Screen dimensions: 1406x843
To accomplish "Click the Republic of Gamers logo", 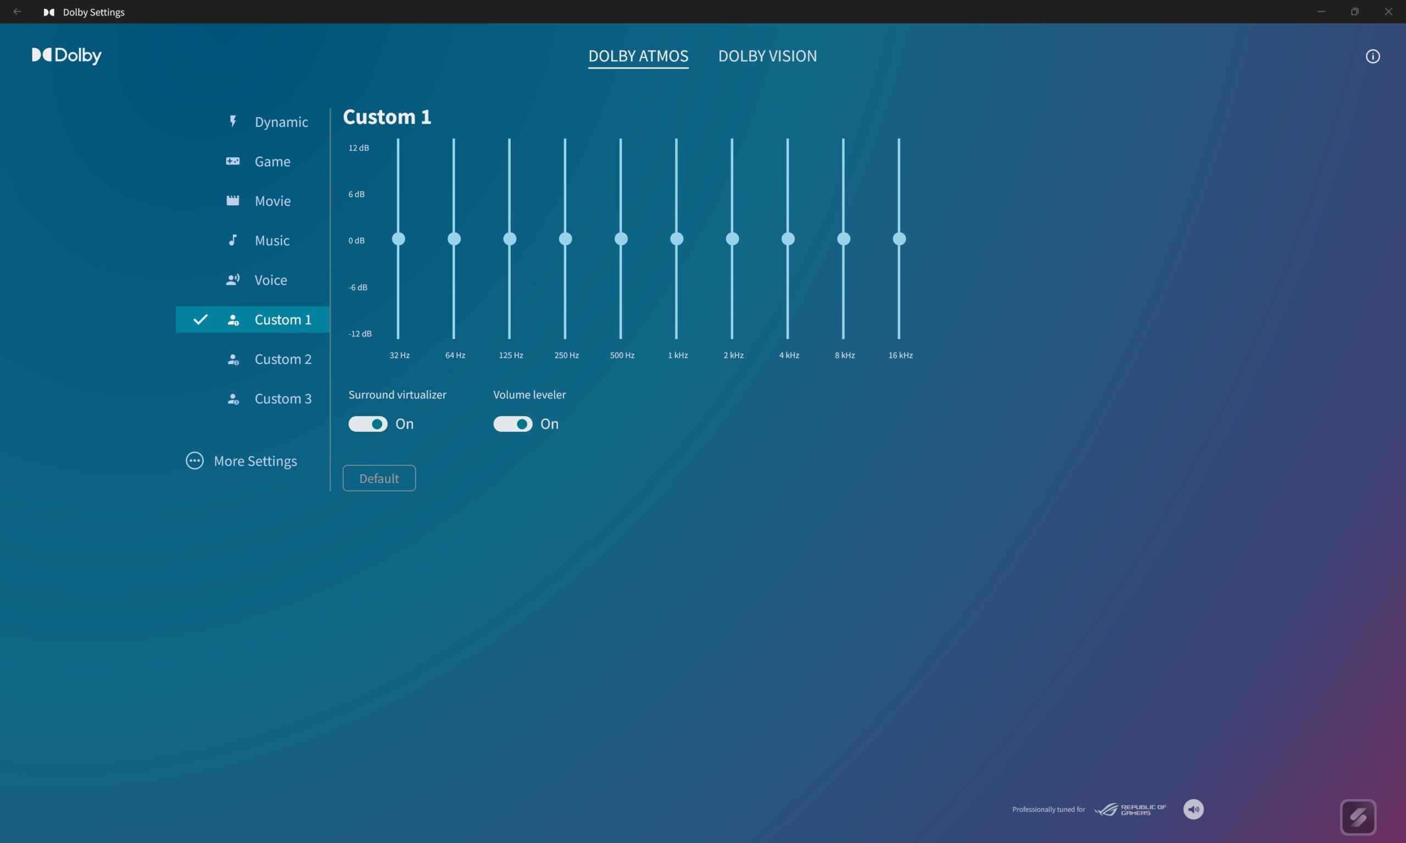I will click(x=1130, y=810).
